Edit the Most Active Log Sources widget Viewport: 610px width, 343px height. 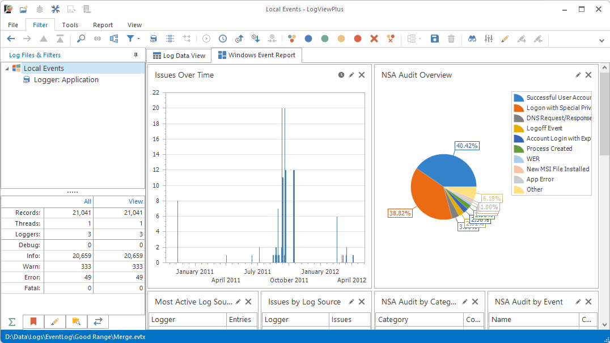tap(238, 302)
